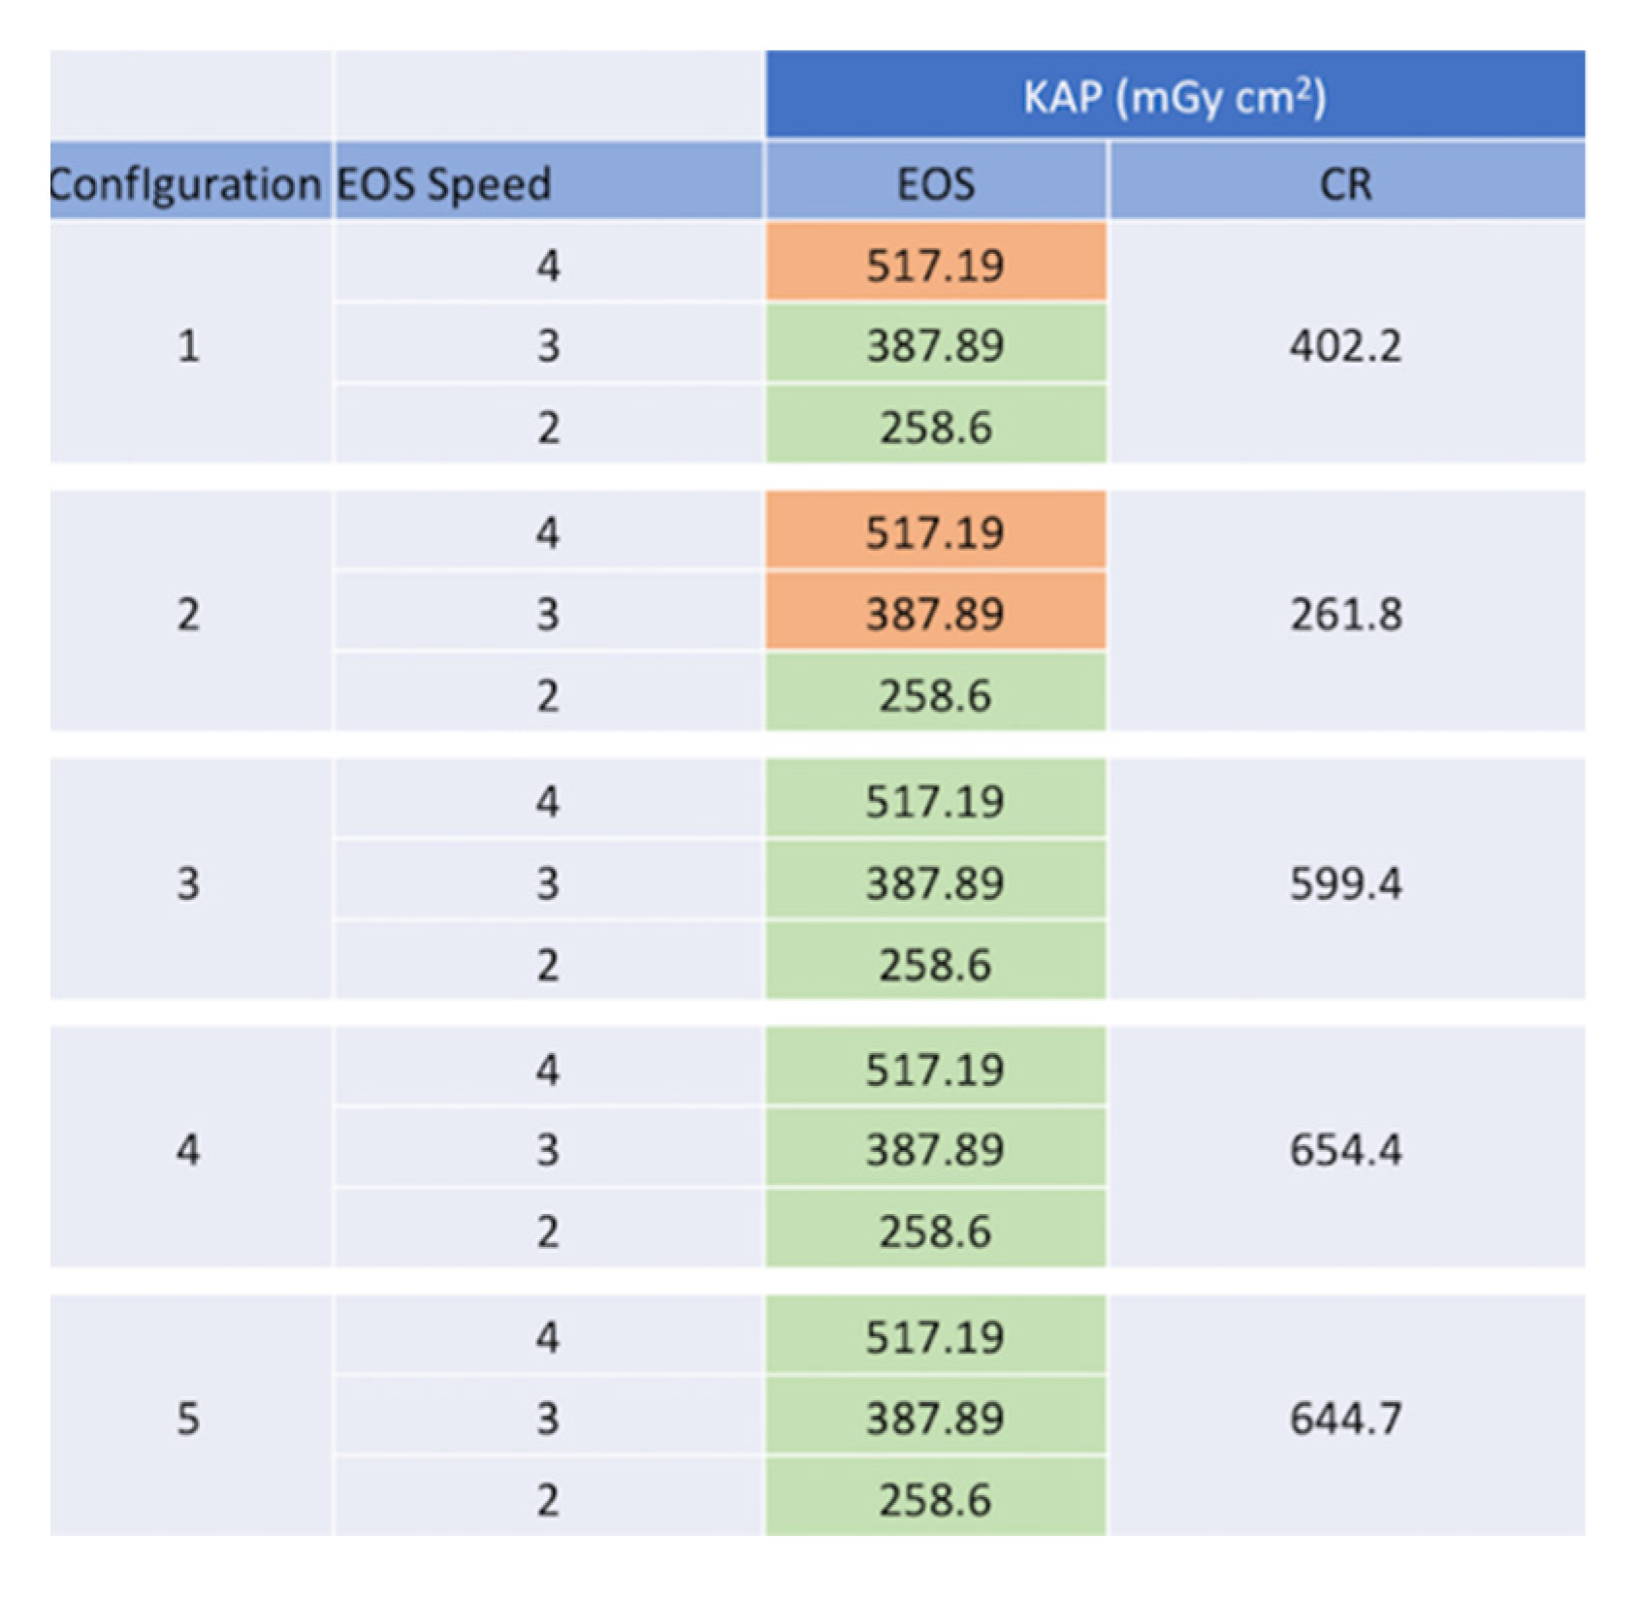This screenshot has width=1640, height=1597.
Task: Click the EOS speed 4 cell in configuration 4
Action: (548, 1070)
